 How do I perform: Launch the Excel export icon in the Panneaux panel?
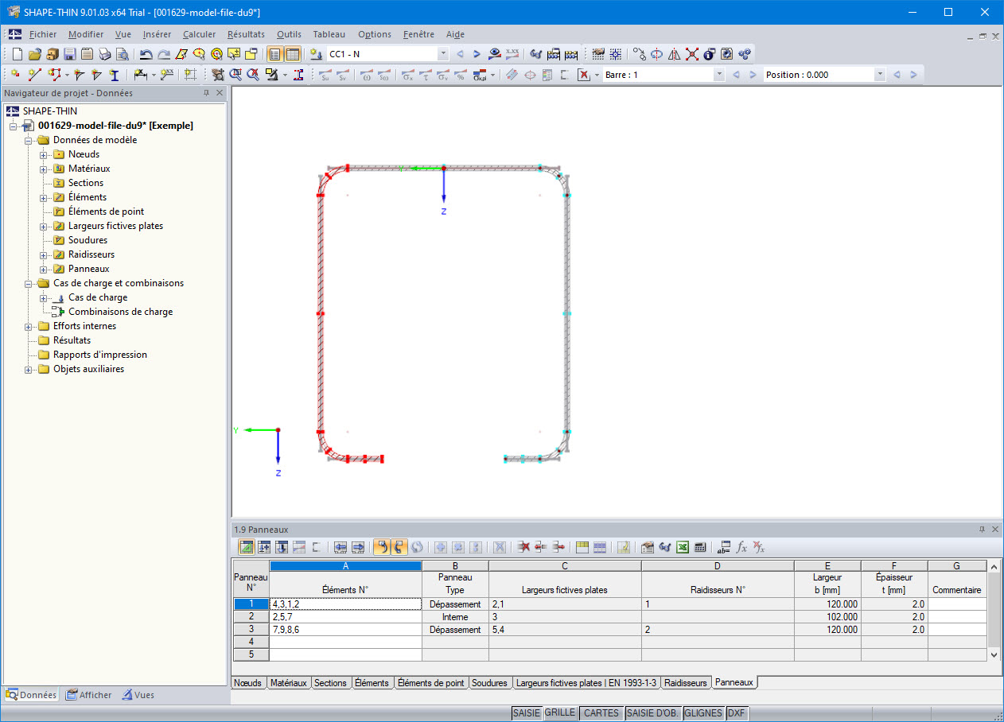[x=683, y=547]
